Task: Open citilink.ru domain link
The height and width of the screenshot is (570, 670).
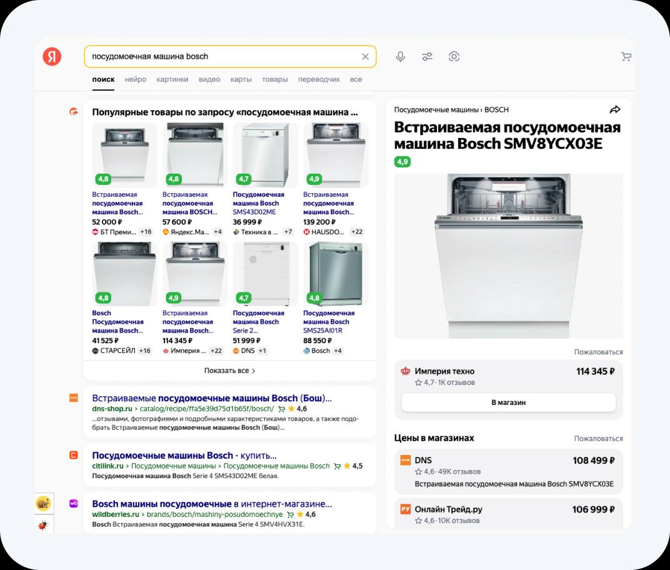Action: pos(107,466)
